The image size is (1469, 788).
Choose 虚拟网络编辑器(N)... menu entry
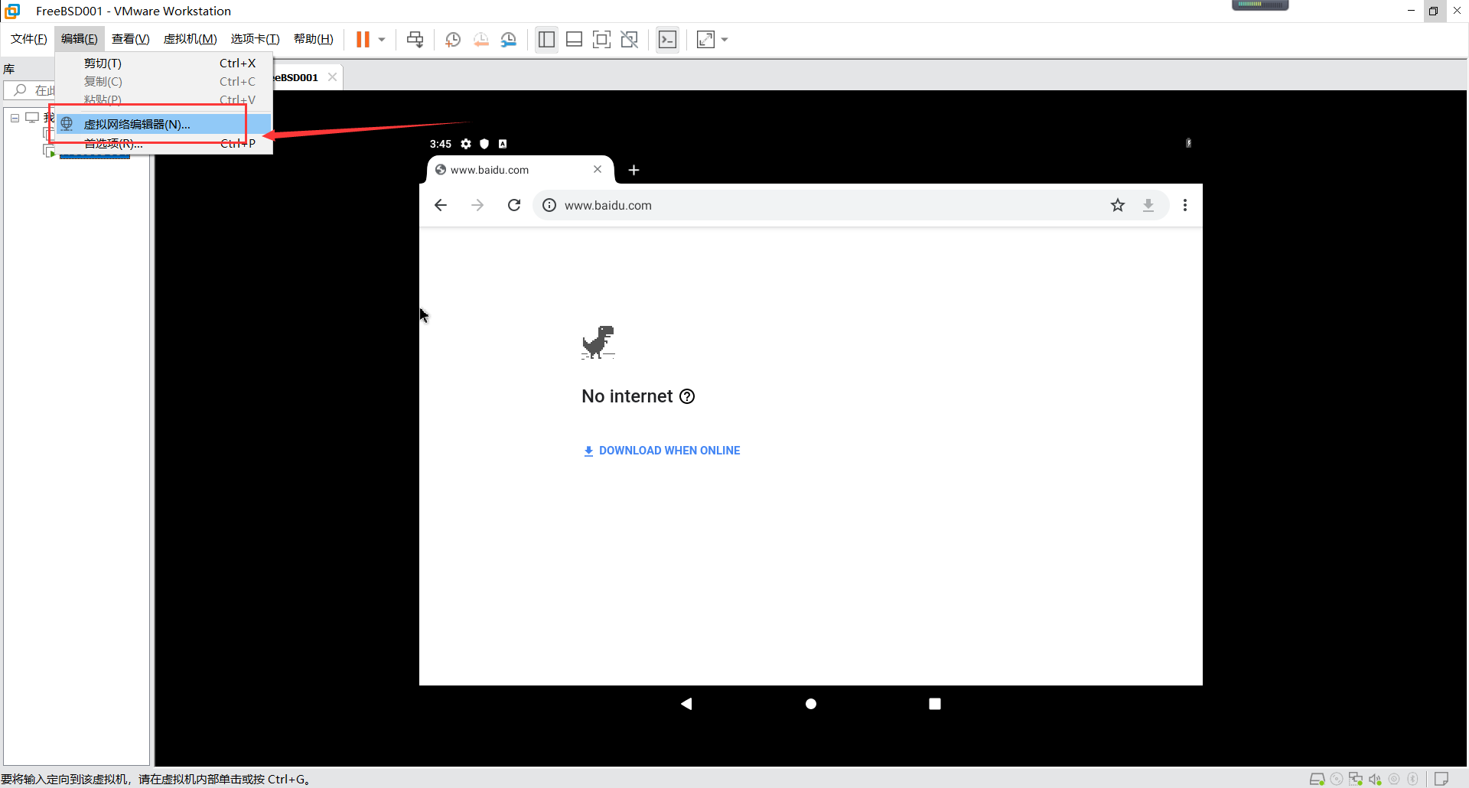(x=164, y=124)
